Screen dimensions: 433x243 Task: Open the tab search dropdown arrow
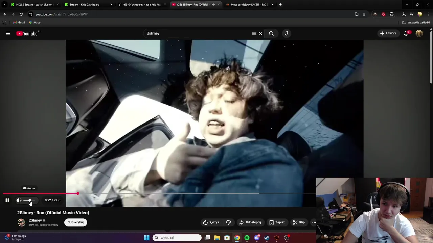4,5
